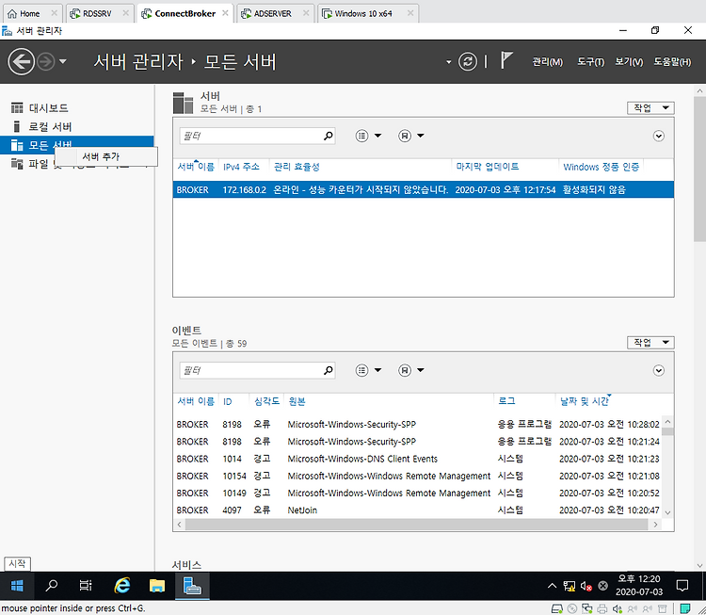Launch Internet Explorer from taskbar
Image resolution: width=706 pixels, height=615 pixels.
pyautogui.click(x=121, y=586)
